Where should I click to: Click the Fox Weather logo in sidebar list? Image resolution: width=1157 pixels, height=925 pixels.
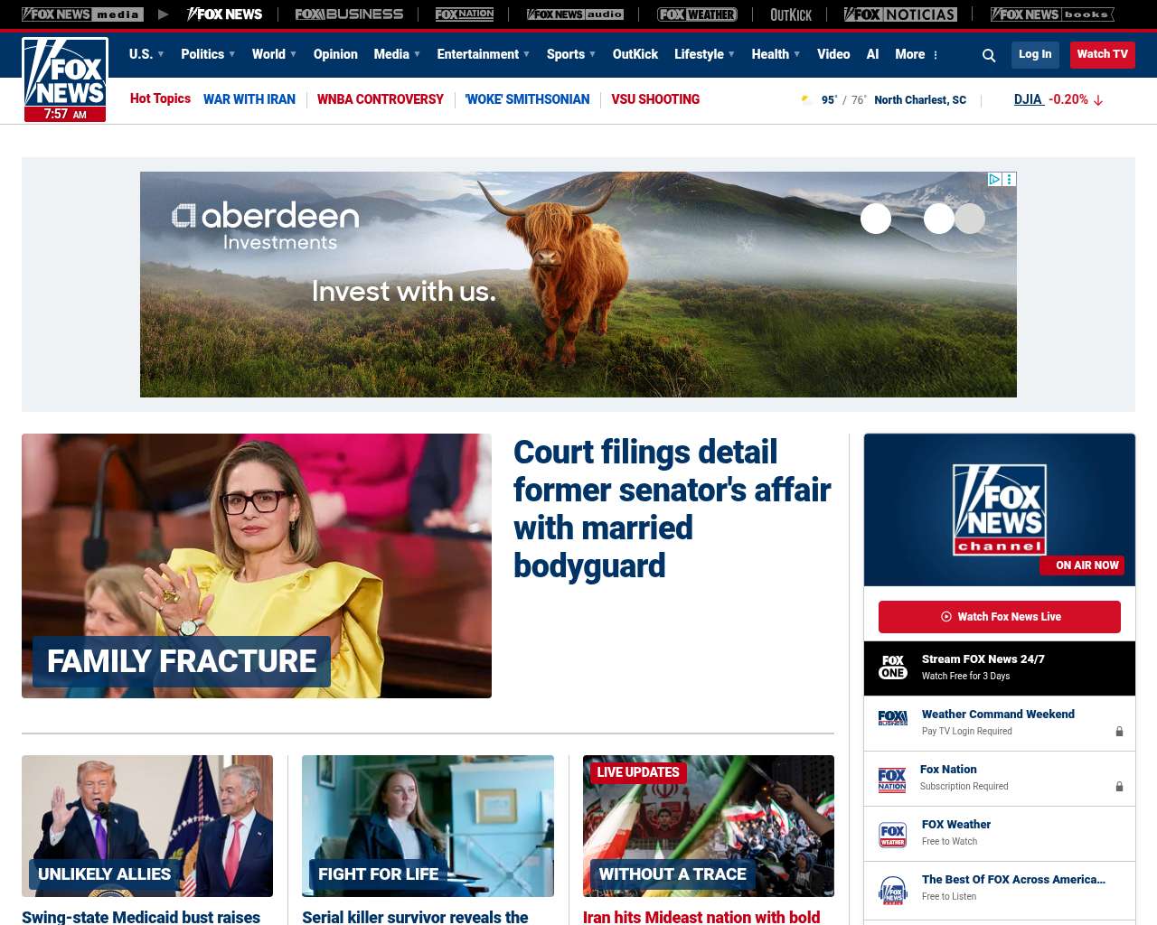(893, 834)
